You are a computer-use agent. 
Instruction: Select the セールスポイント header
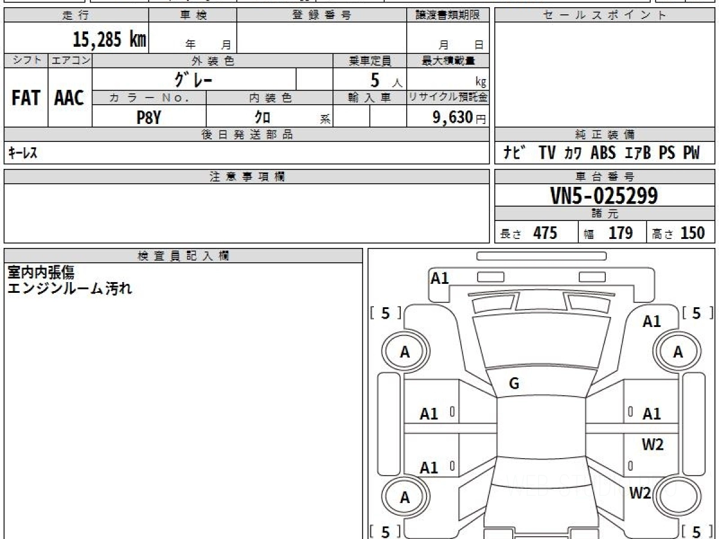(605, 16)
